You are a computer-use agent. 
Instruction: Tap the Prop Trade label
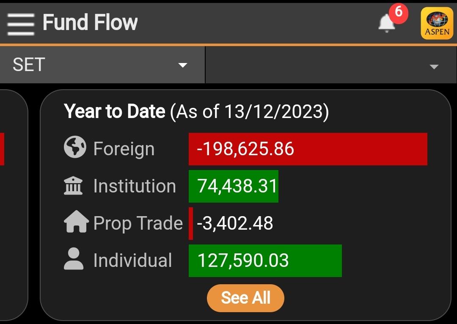pyautogui.click(x=138, y=223)
